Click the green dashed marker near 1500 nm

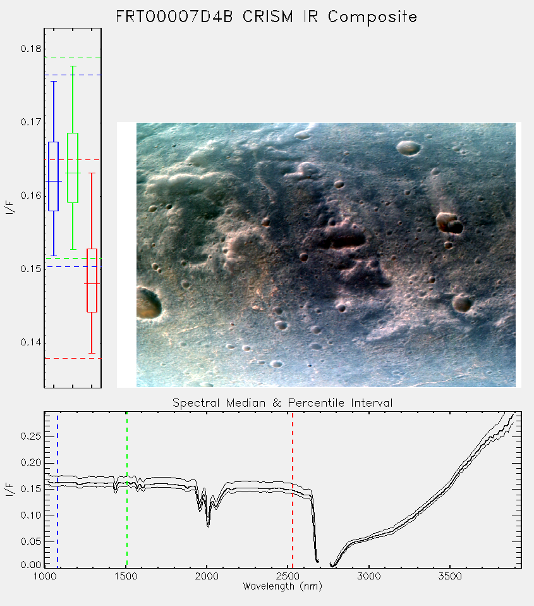point(127,490)
